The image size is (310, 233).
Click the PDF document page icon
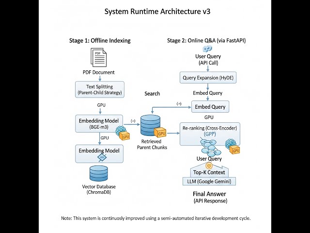coord(99,57)
